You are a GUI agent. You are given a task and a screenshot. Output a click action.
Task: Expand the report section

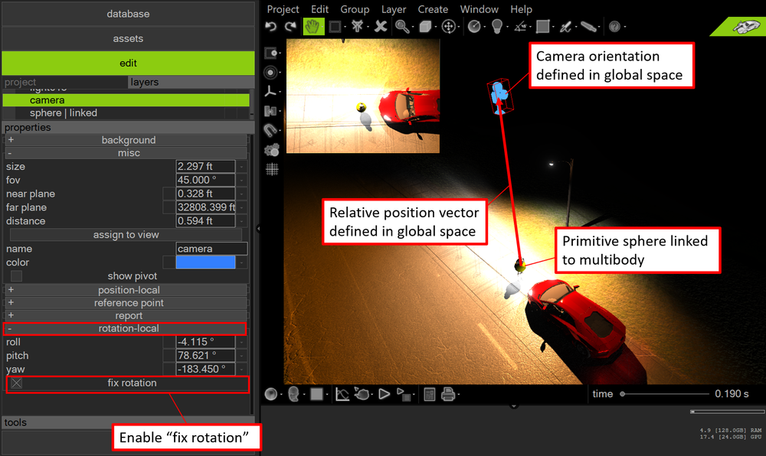pyautogui.click(x=126, y=315)
